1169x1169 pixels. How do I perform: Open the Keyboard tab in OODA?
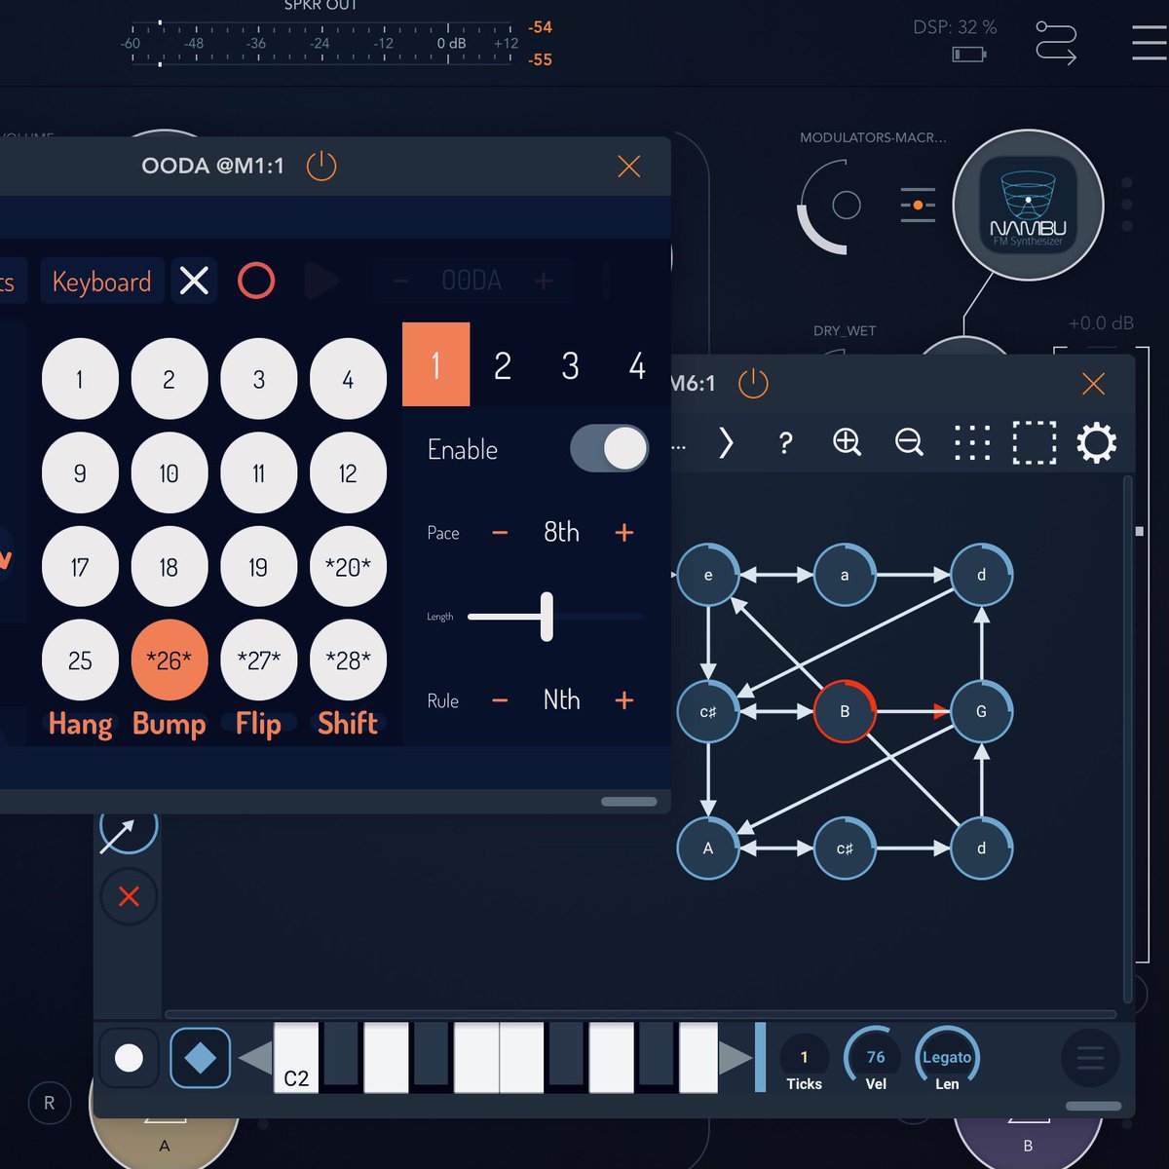(x=102, y=282)
